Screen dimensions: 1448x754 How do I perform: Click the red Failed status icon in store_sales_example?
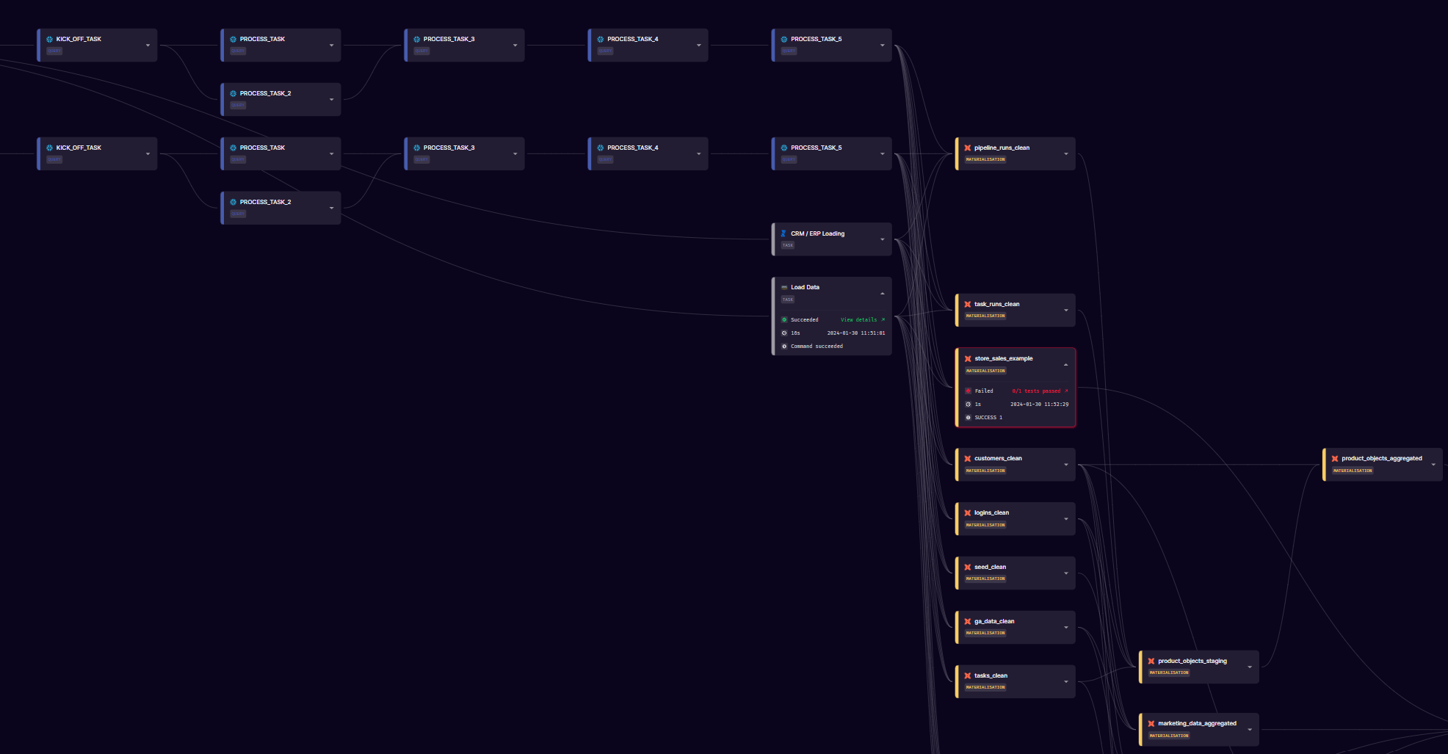point(968,391)
